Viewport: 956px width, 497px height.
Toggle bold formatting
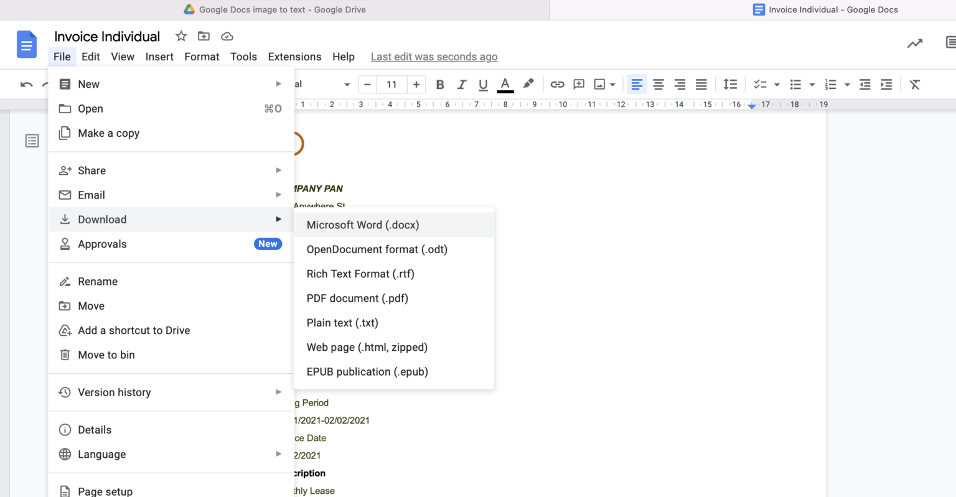(440, 84)
